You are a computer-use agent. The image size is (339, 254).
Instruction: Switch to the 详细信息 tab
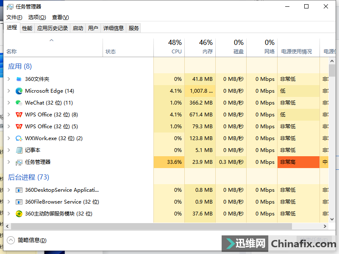(x=114, y=28)
